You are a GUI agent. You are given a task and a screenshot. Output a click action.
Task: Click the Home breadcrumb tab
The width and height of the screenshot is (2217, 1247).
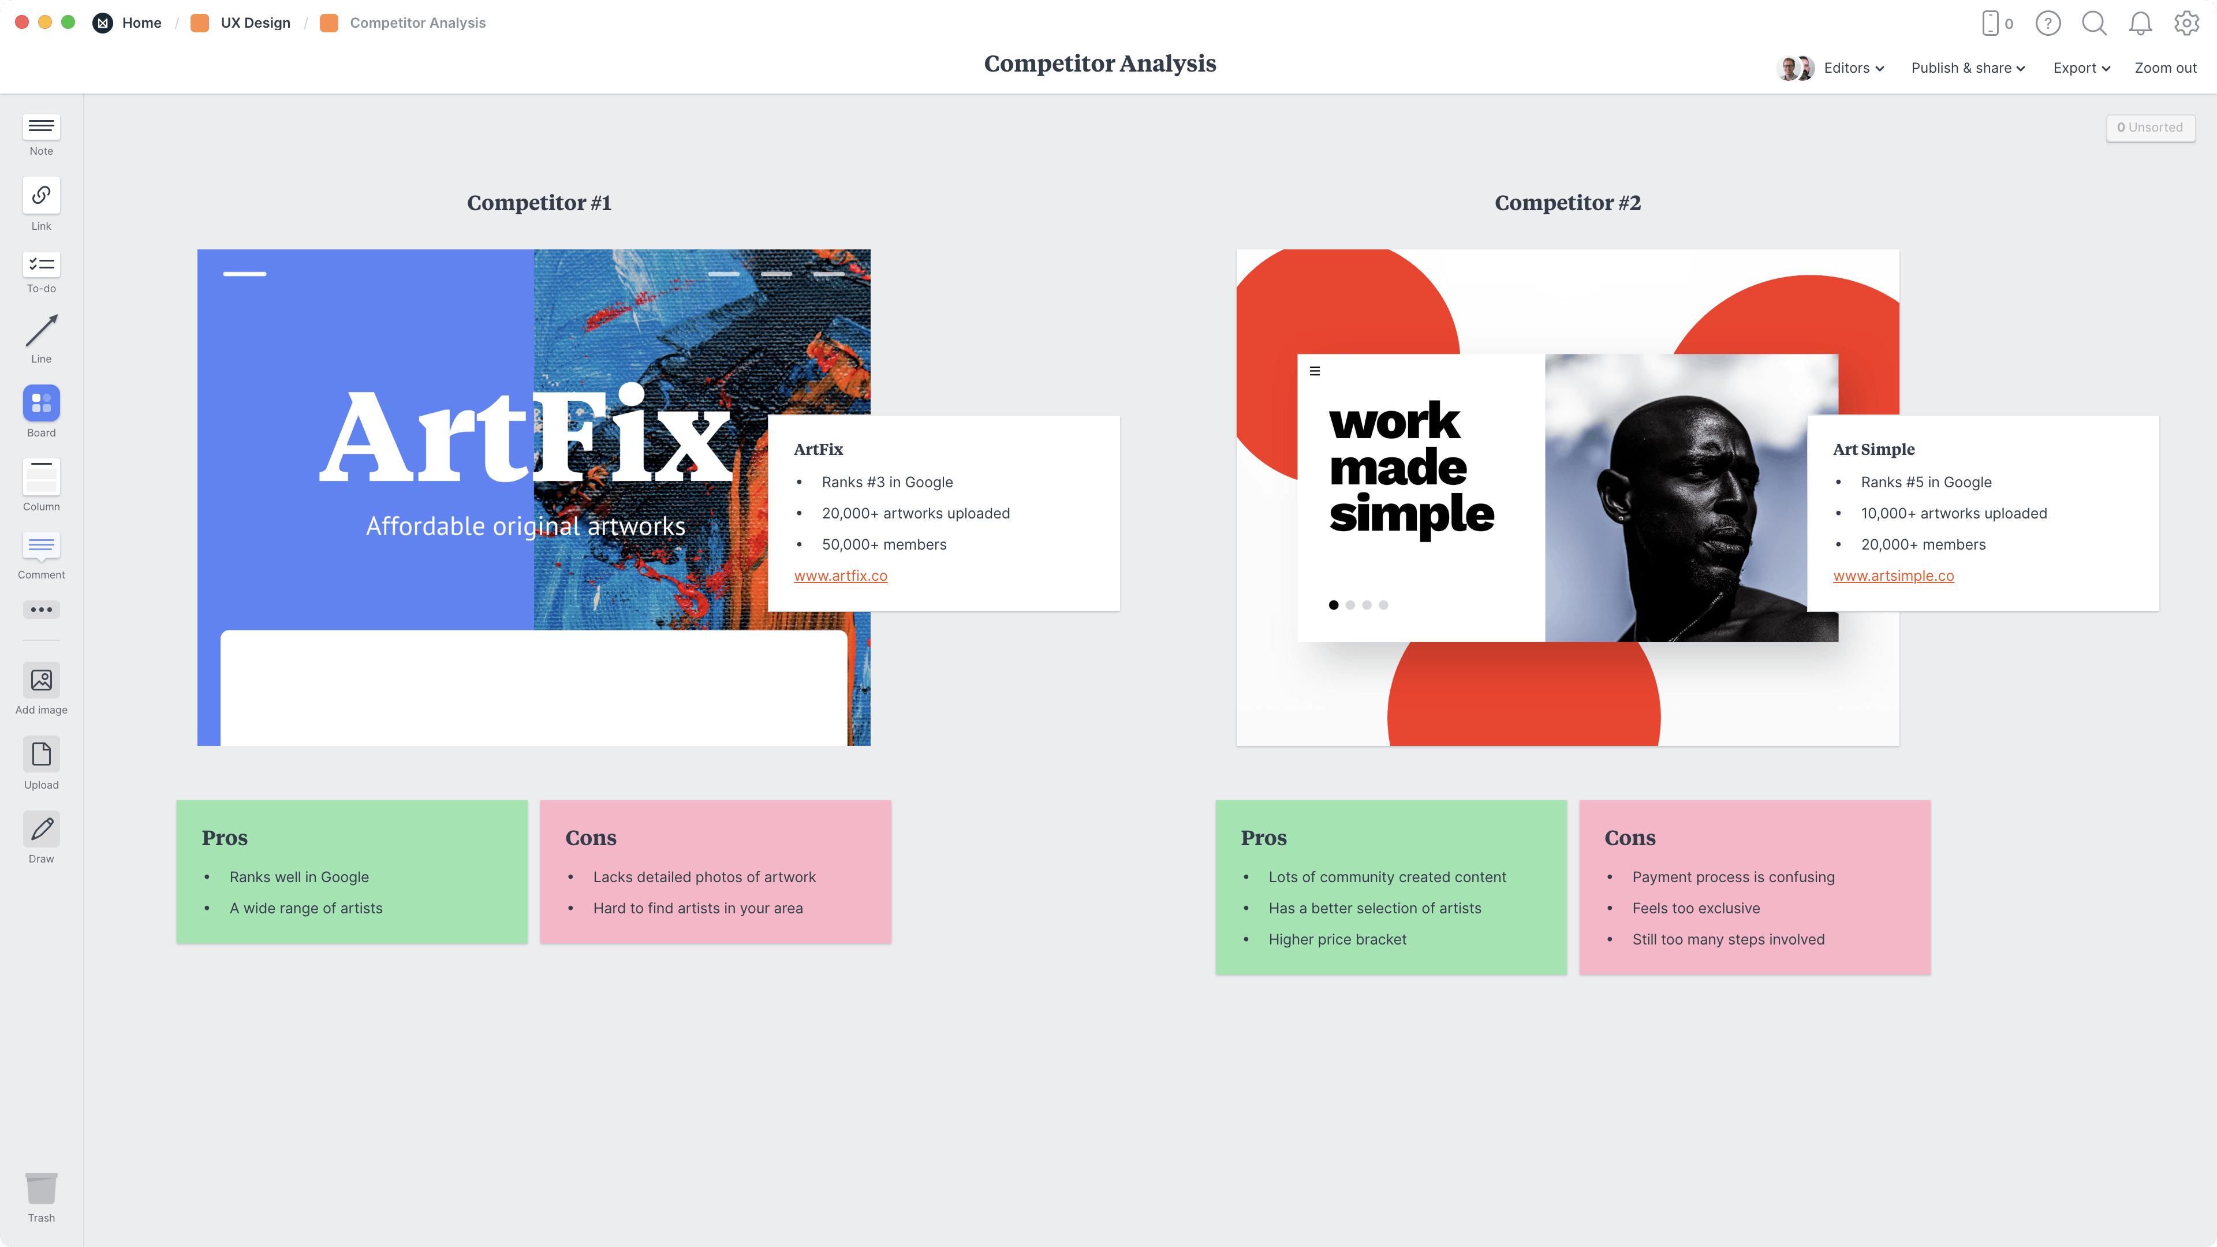click(x=141, y=23)
